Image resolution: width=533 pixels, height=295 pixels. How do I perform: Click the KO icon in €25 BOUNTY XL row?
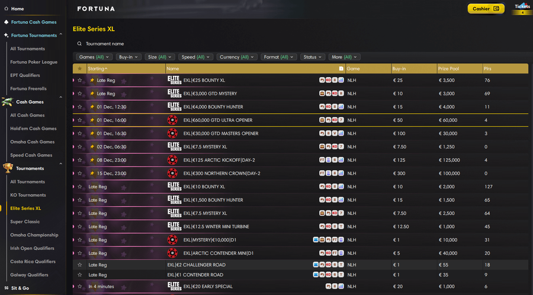328,80
